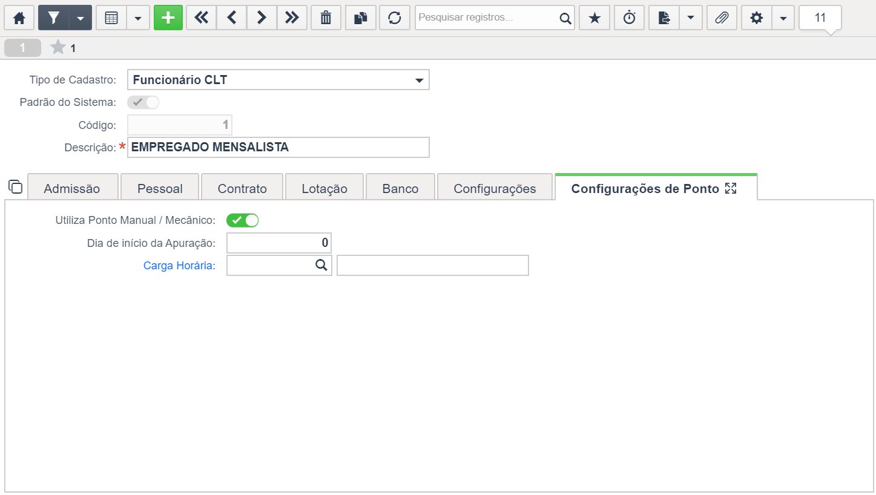Toggle Utiliza Ponto Manual / Mecânico switch
Screen dimensions: 876x495
pos(243,220)
